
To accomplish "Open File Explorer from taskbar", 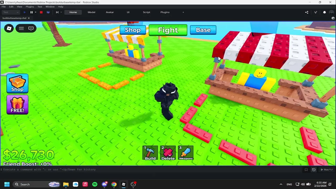I will [x=66, y=184].
